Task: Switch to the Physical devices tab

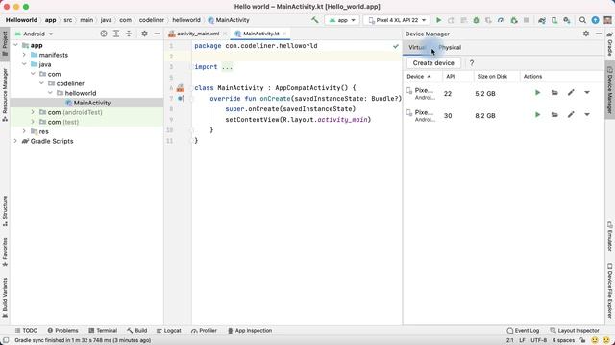Action: pyautogui.click(x=450, y=47)
